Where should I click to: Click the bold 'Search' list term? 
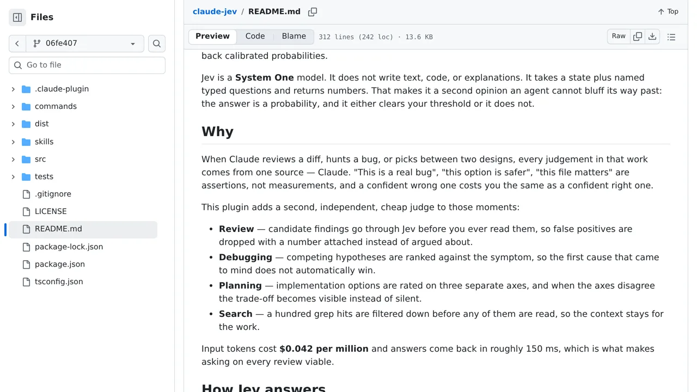pos(236,314)
